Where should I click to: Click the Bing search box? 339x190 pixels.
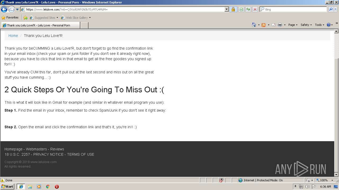293,9
